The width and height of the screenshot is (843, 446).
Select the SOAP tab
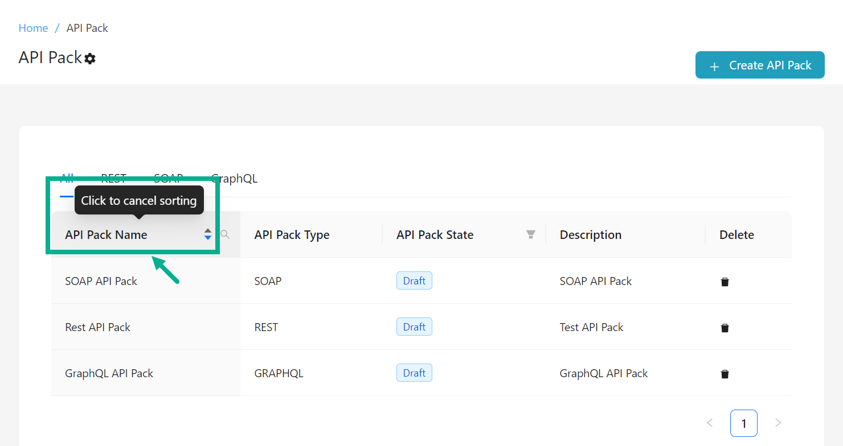(168, 179)
